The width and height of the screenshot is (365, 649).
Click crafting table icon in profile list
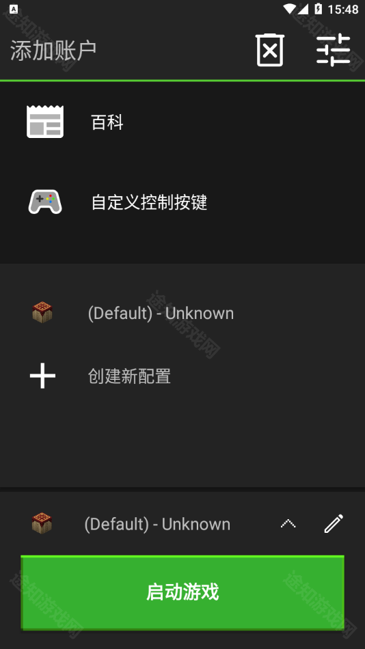pos(42,312)
